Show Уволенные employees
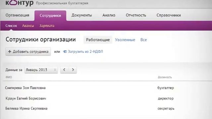 (125, 40)
